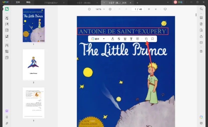Open the UPDF AI assistant icon bottom right
Image resolution: width=208 pixels, height=127 pixels.
pyautogui.click(x=201, y=117)
